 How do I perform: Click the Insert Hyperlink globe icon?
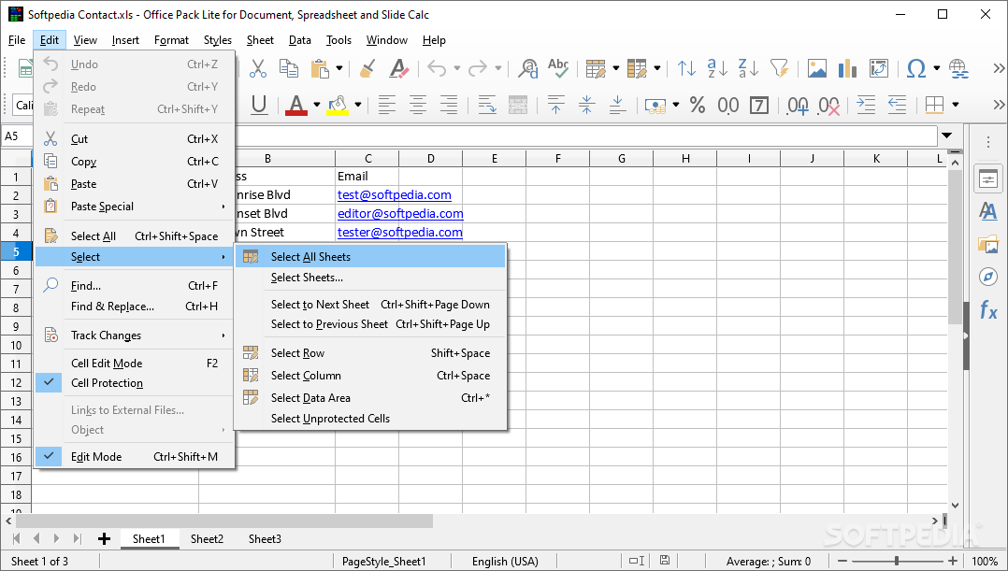point(958,68)
